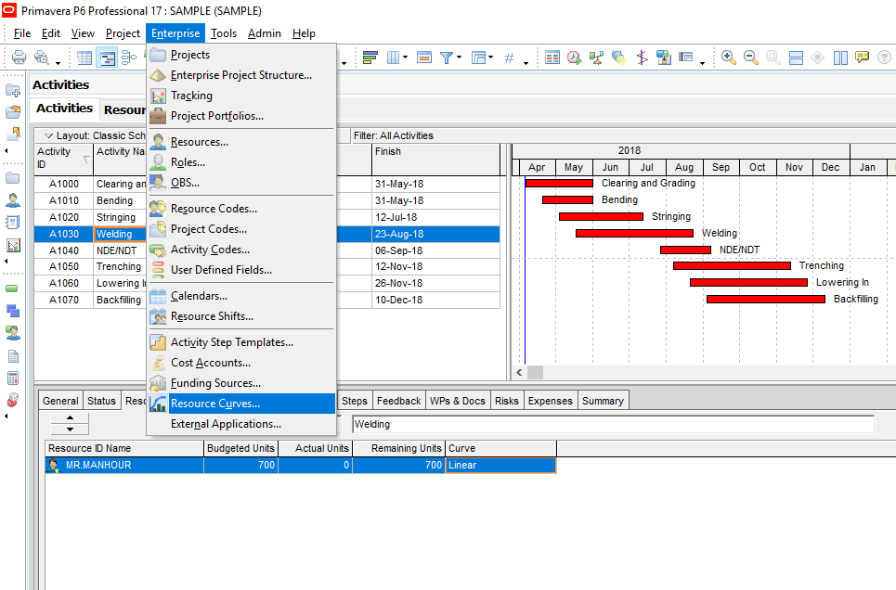
Task: Select the Gantt Chart view icon
Action: coord(107,58)
